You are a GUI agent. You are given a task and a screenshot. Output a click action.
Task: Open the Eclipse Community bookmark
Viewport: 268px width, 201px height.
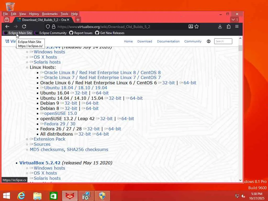pos(51,33)
